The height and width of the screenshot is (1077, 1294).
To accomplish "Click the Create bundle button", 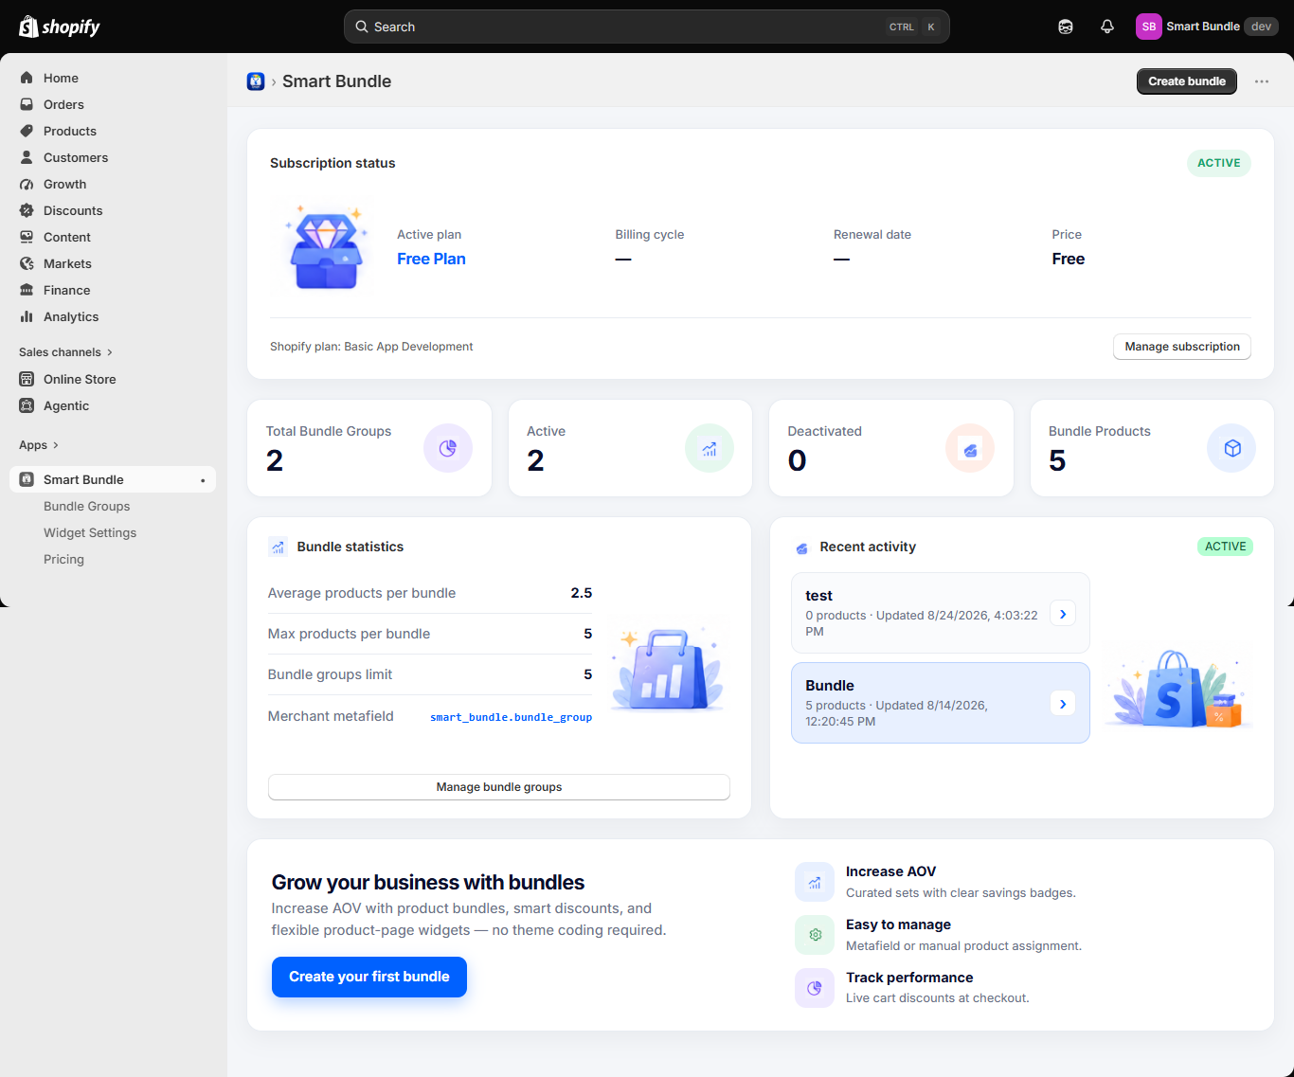I will coord(1187,81).
